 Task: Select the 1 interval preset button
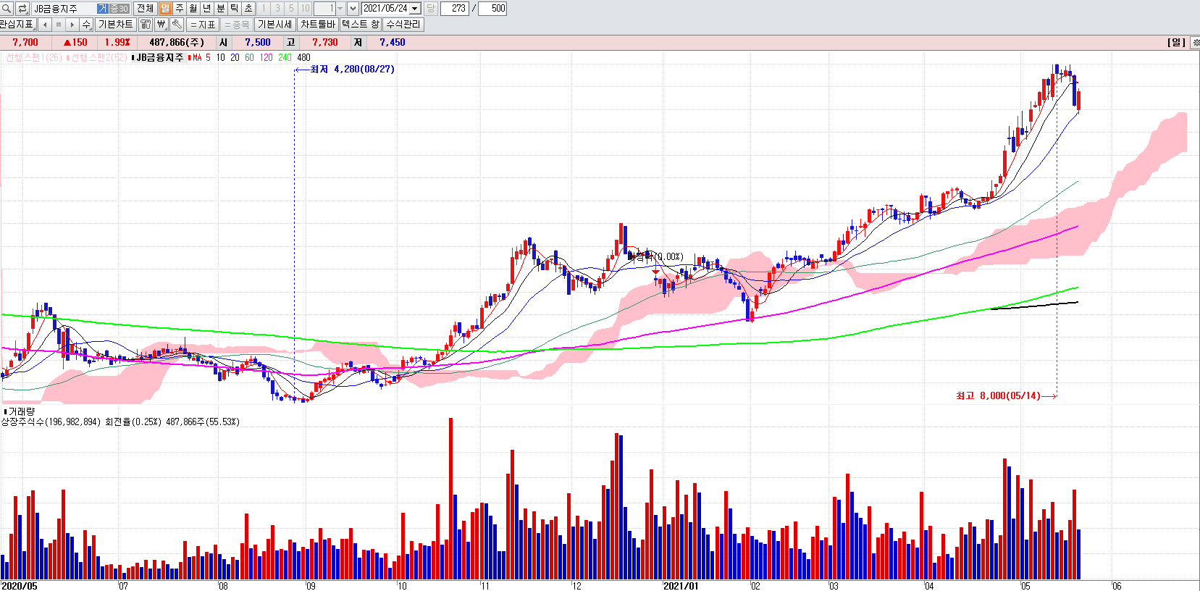coord(264,9)
